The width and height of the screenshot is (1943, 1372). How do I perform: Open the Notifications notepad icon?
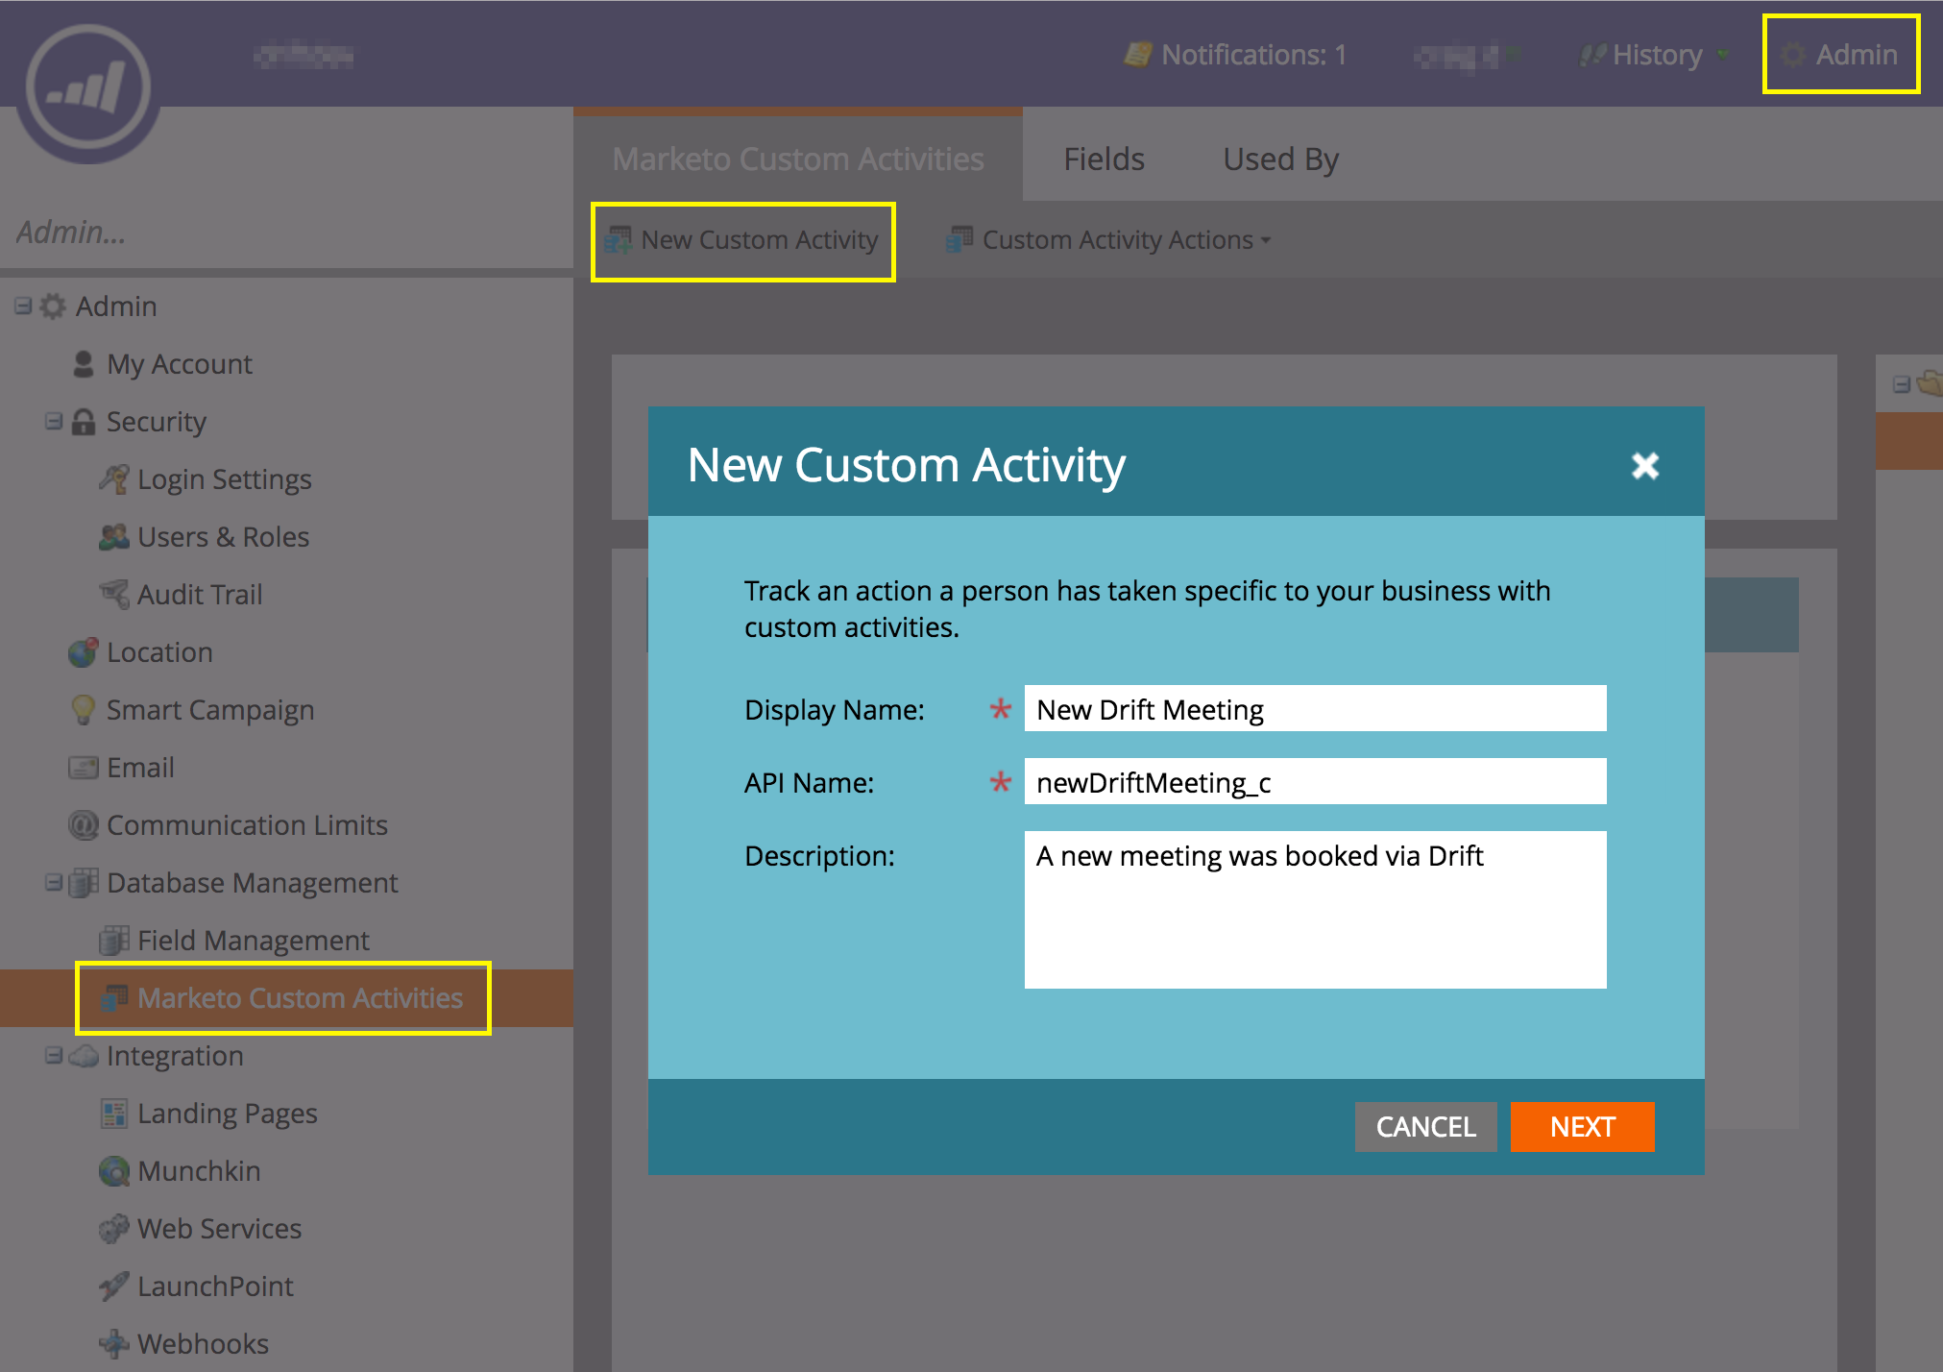[x=1137, y=55]
